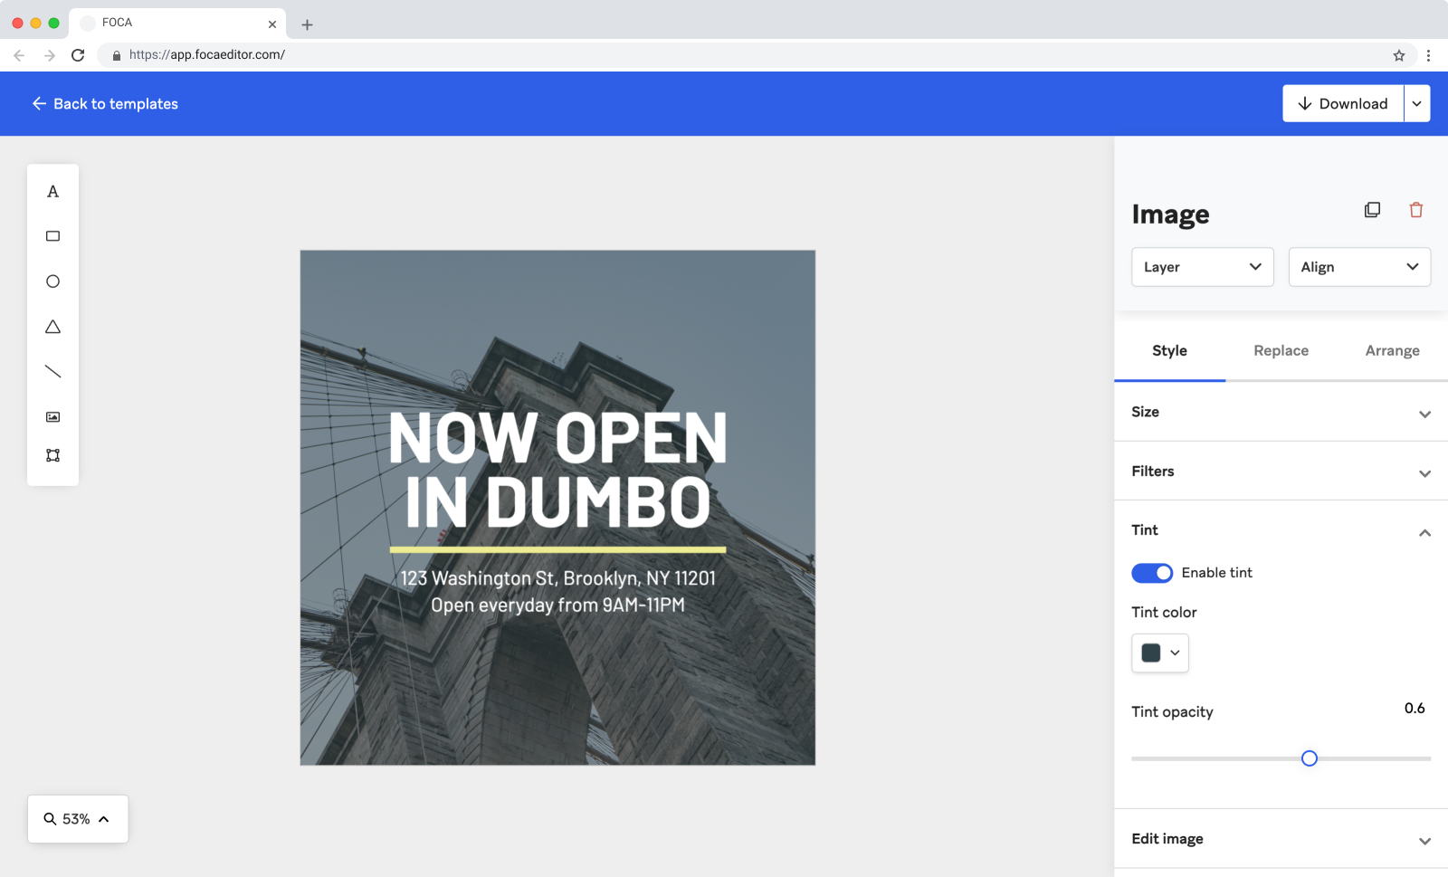Viewport: 1448px width, 877px height.
Task: Open the Align dropdown
Action: 1358,267
